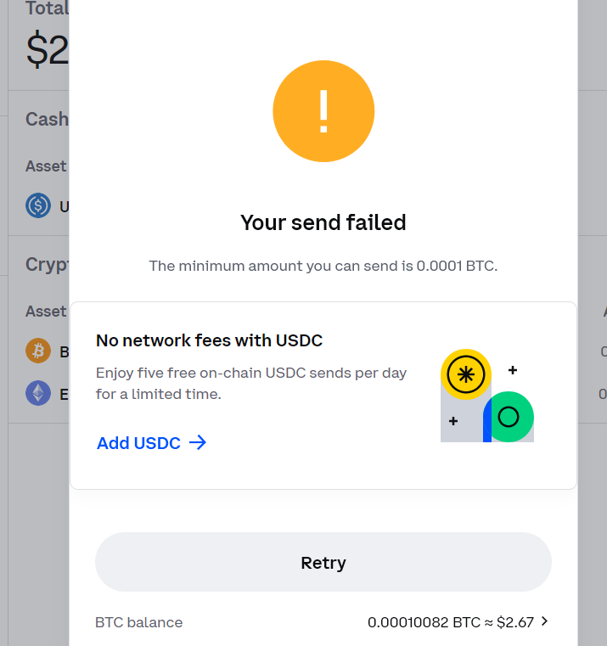
Task: Open the Add USDC link
Action: pyautogui.click(x=138, y=442)
